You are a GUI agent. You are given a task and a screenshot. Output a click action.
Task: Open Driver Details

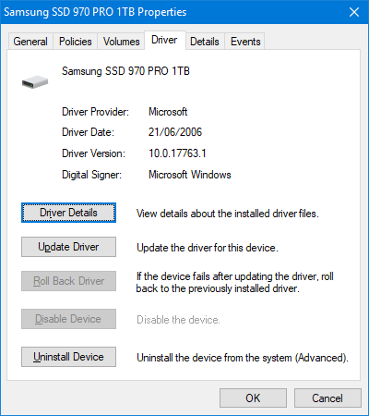68,213
